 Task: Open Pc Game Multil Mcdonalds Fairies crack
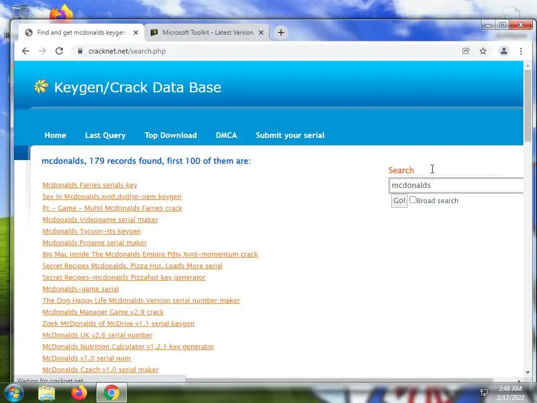tap(112, 208)
